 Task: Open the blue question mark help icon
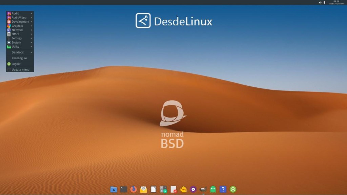coord(222,190)
